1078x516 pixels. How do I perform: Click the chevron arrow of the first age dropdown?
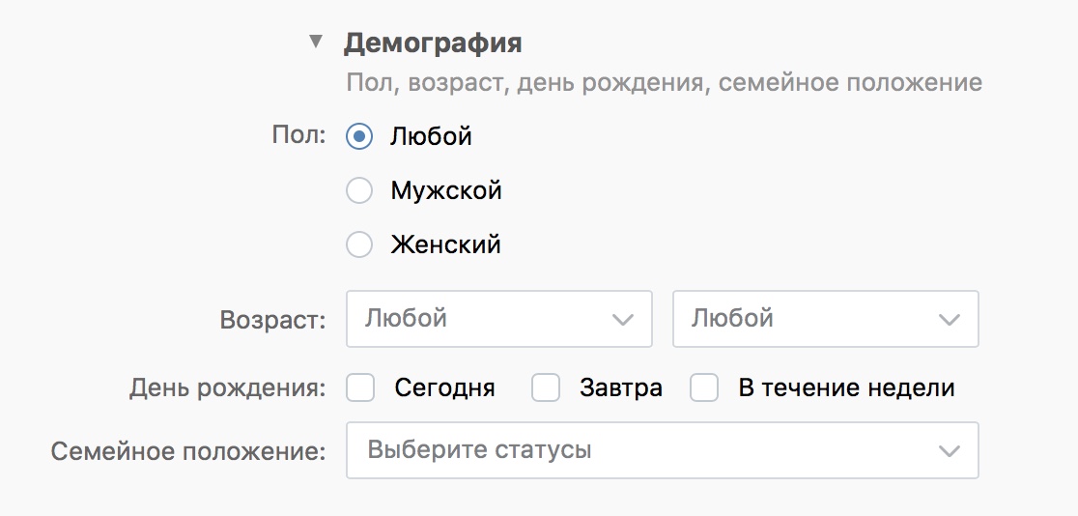(624, 320)
